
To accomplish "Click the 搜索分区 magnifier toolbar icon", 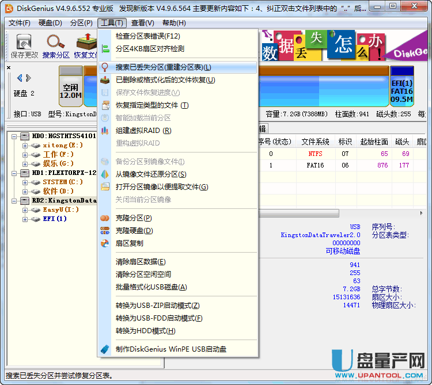I will (x=56, y=43).
